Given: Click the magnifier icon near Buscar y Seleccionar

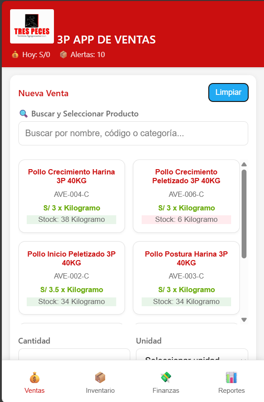Looking at the screenshot, I should (x=24, y=114).
